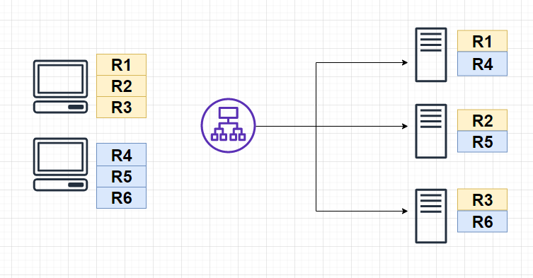The image size is (533, 278).
Task: Select the R6 box beside bottom client
Action: coord(121,198)
